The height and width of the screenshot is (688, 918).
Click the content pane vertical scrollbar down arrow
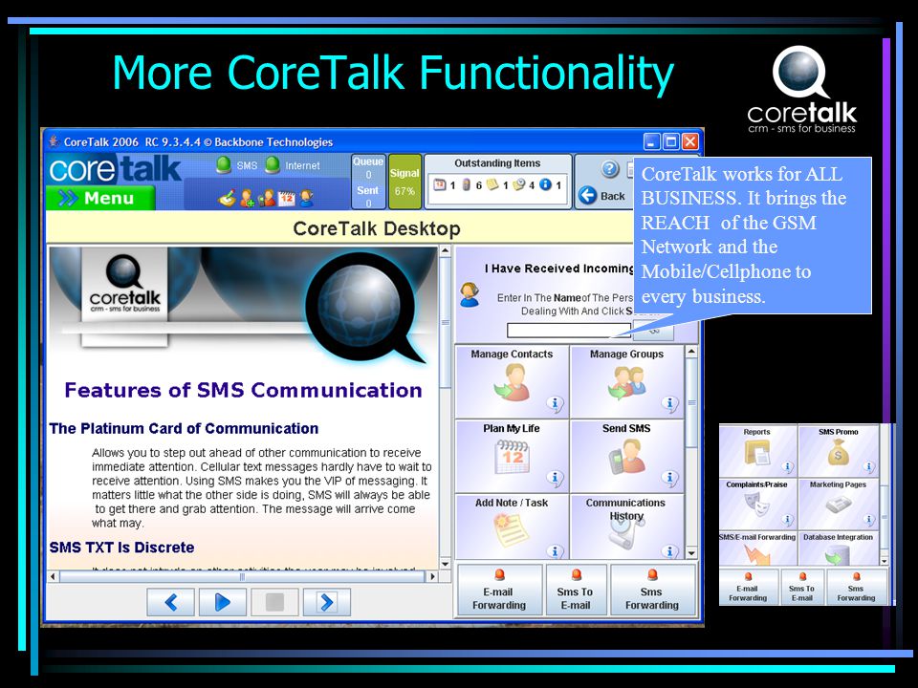tap(445, 564)
